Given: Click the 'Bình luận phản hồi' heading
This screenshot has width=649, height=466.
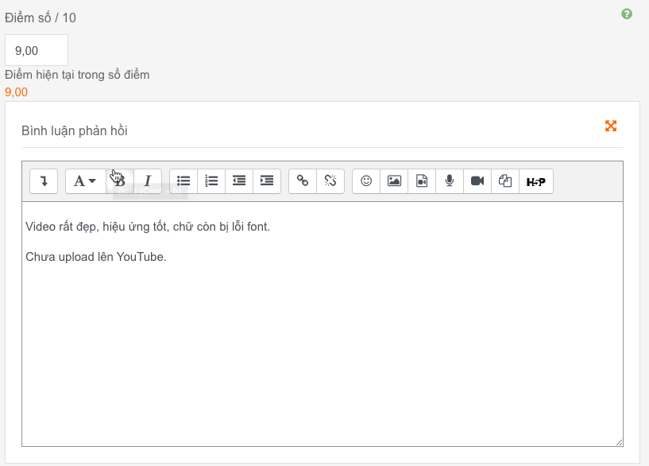Looking at the screenshot, I should (x=75, y=131).
